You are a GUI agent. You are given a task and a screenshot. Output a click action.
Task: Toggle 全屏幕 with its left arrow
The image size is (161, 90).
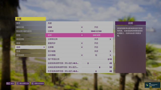coord(82,47)
